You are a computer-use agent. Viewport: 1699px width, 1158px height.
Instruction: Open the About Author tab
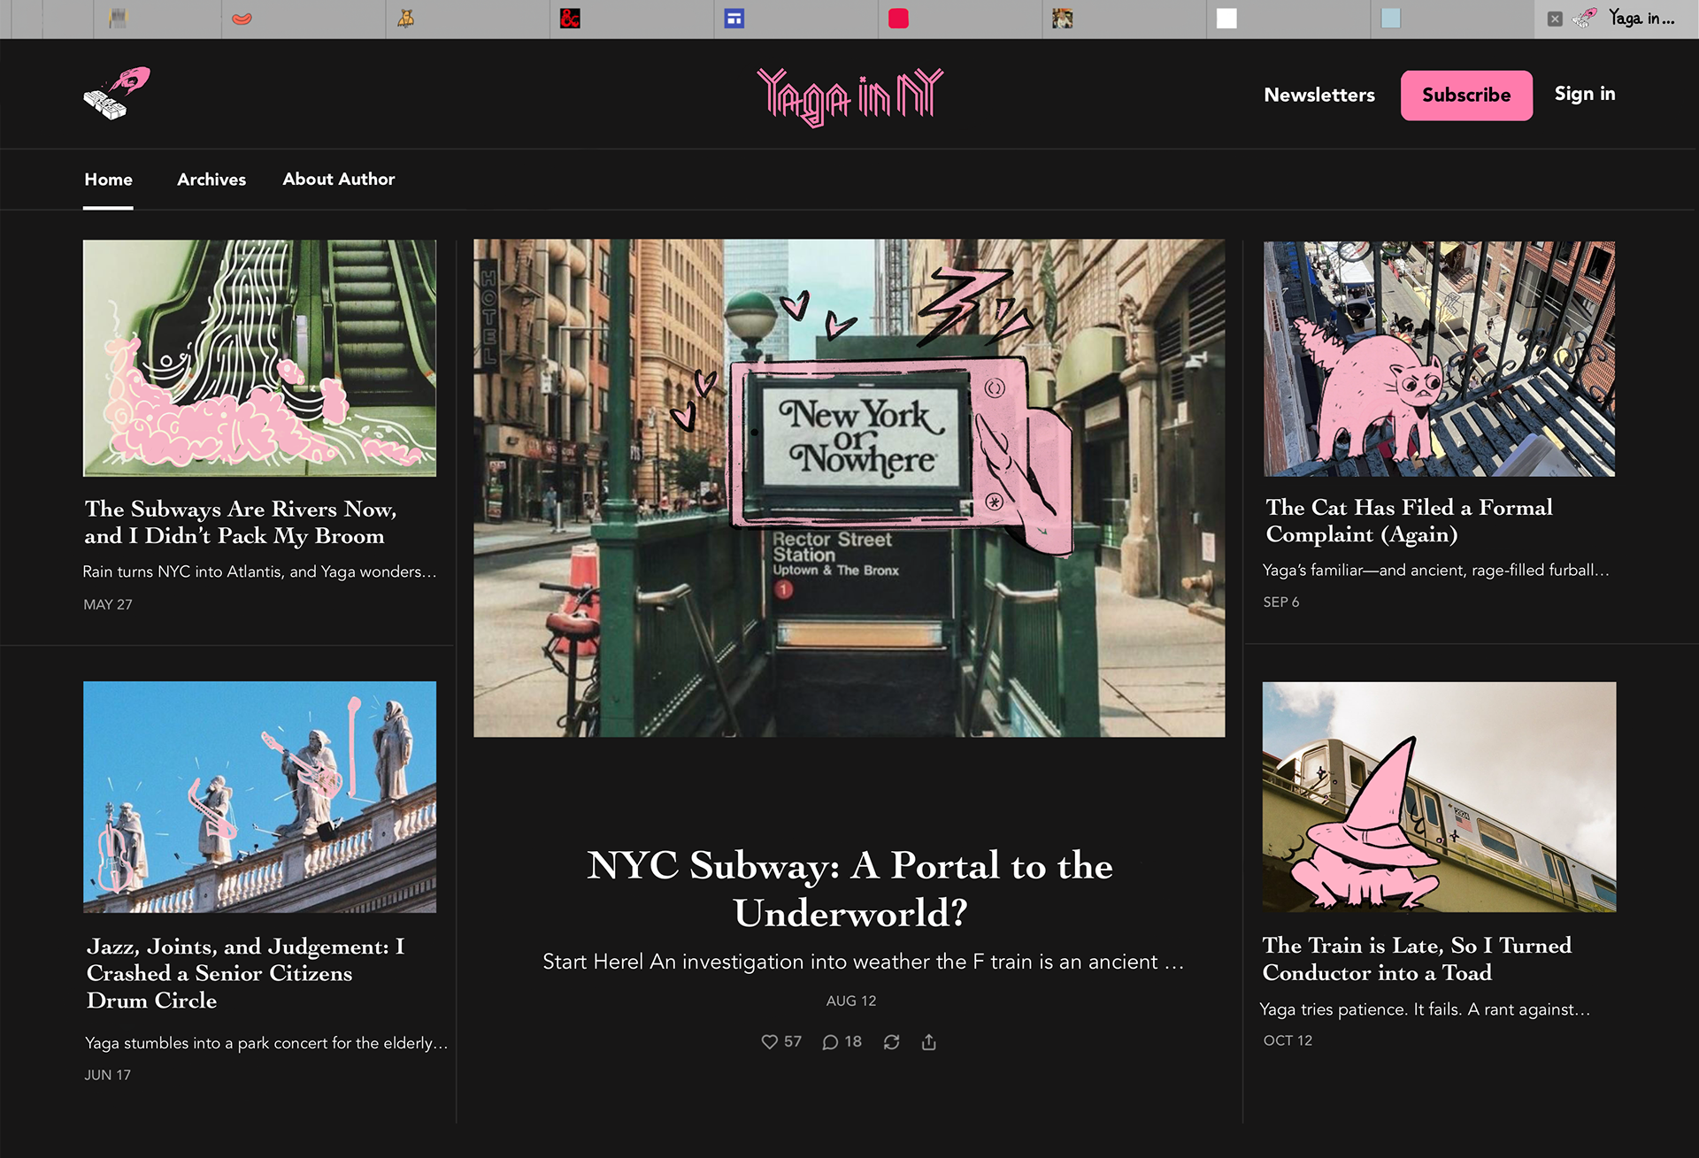(x=338, y=180)
